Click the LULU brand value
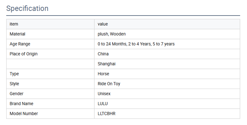The height and width of the screenshot is (125, 247). [103, 104]
